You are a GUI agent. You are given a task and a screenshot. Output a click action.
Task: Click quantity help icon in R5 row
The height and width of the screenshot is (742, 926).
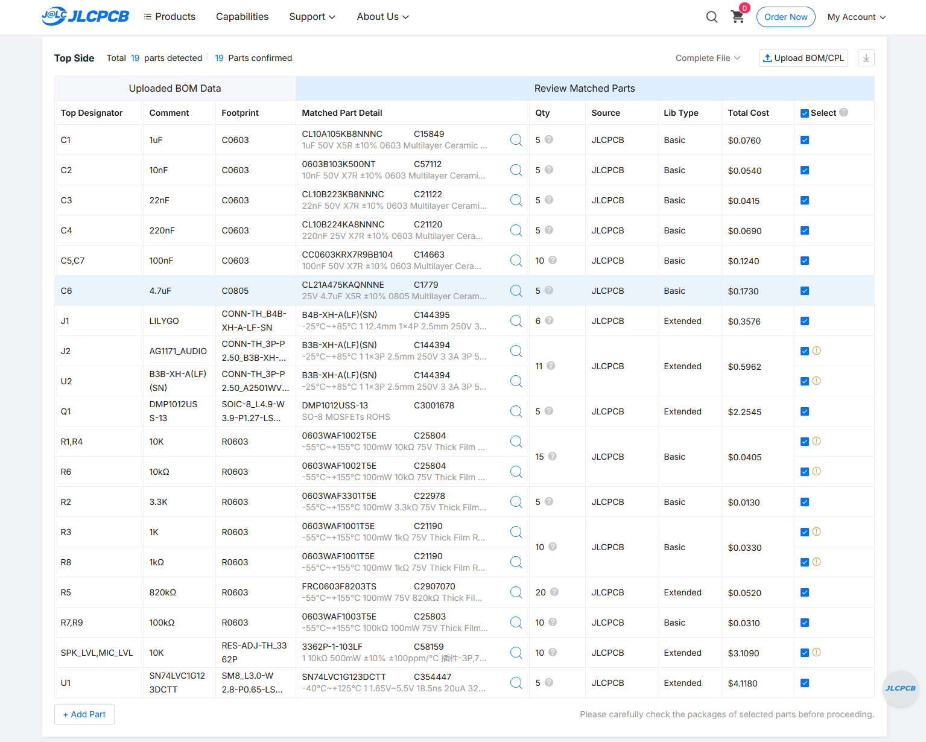(x=554, y=592)
